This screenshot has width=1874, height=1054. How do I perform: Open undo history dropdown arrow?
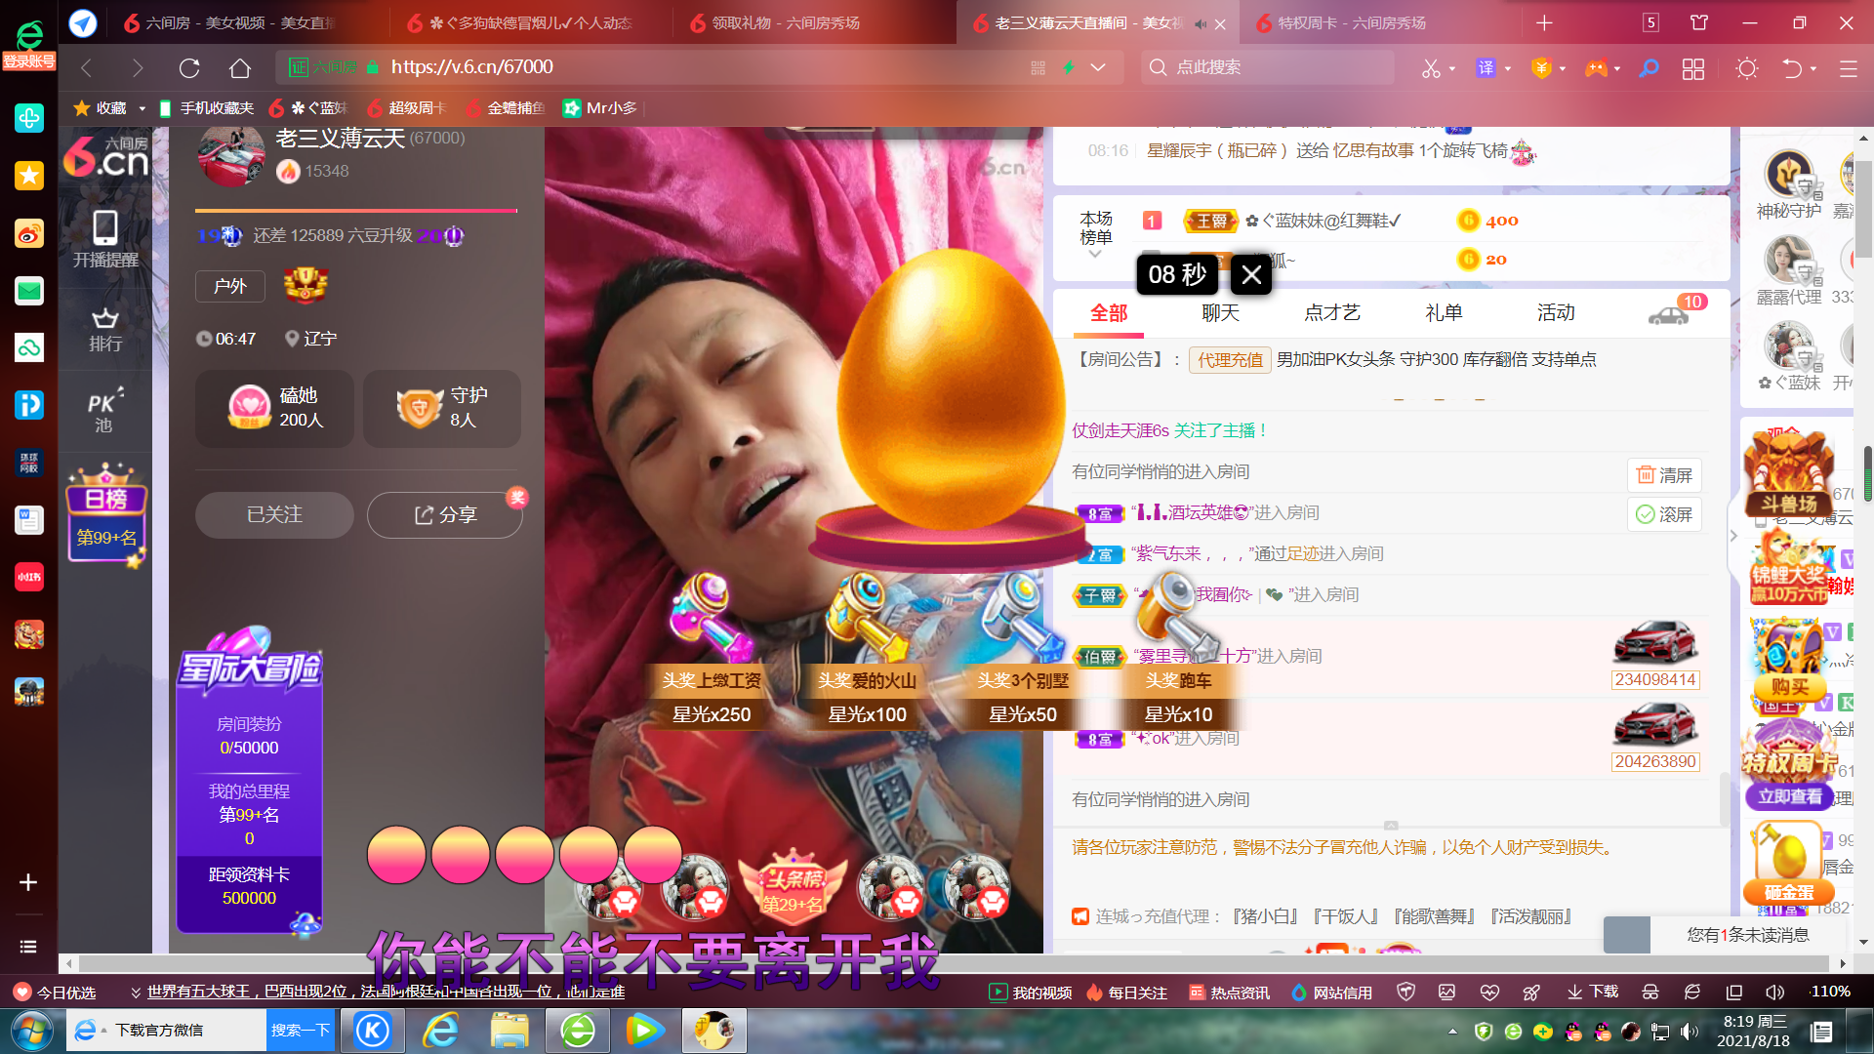tap(1813, 68)
